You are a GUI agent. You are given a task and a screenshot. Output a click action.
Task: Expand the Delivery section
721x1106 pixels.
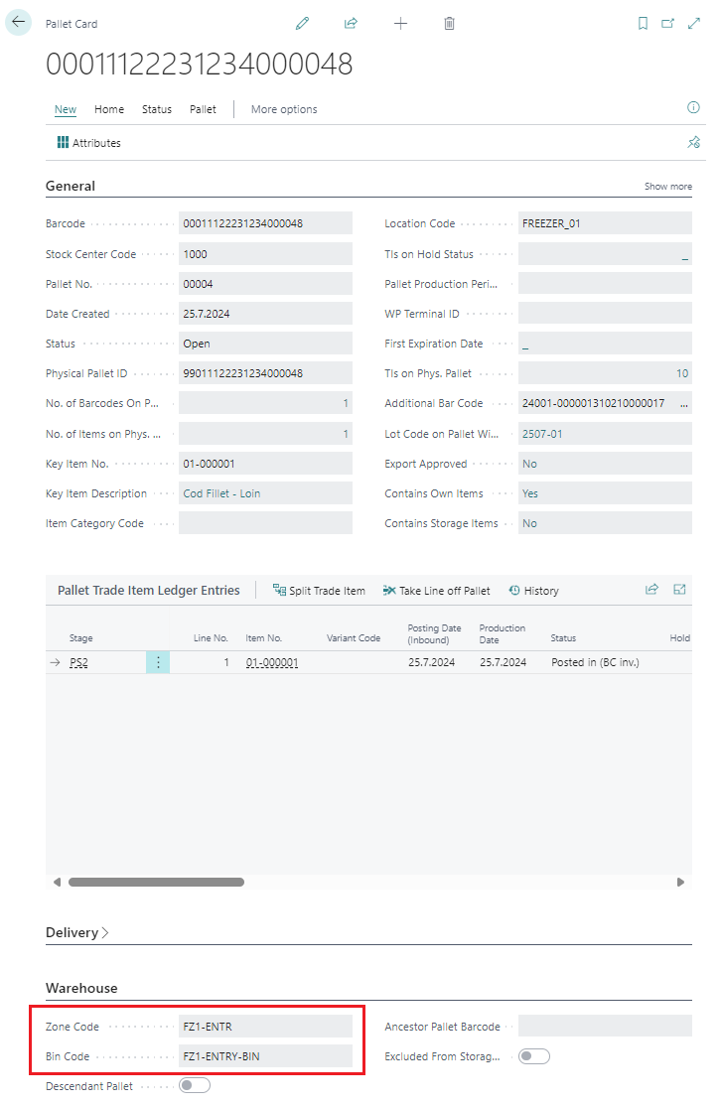pos(77,932)
